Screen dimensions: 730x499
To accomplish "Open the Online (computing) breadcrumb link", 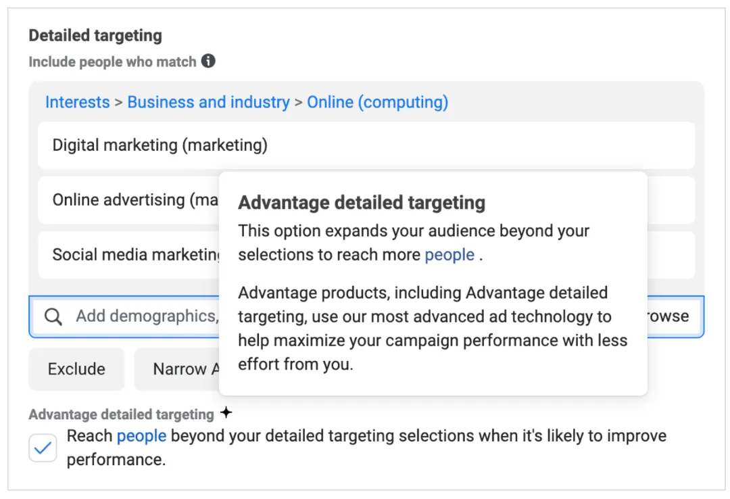I will point(378,102).
